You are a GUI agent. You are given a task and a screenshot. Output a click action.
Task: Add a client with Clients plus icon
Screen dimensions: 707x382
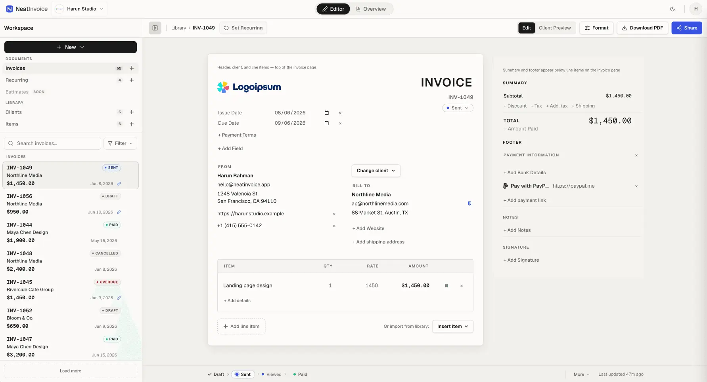pos(132,112)
